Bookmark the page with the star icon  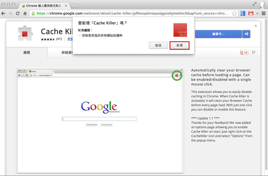pyautogui.click(x=234, y=13)
